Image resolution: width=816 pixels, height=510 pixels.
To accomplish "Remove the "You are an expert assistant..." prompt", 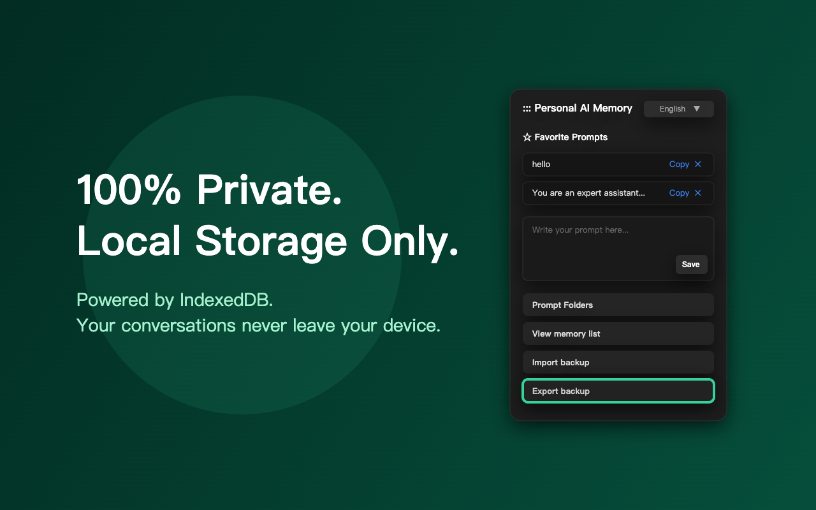I will coord(699,193).
